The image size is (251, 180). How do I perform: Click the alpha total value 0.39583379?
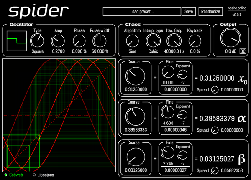pos(217,119)
